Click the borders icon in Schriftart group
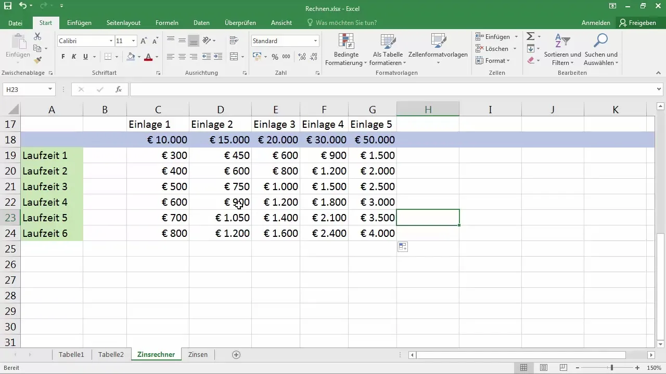The width and height of the screenshot is (666, 374). pyautogui.click(x=108, y=57)
